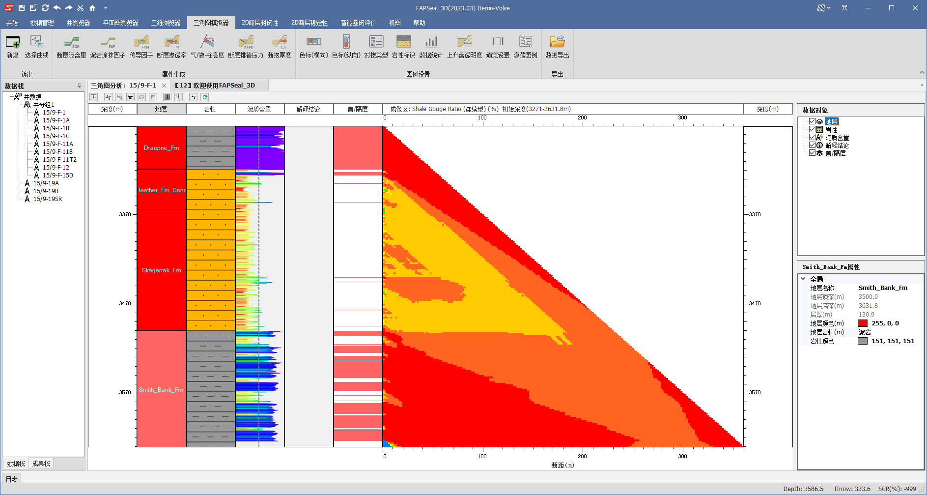Collapse the ribbon with the chevron
927x495 pixels.
922,73
